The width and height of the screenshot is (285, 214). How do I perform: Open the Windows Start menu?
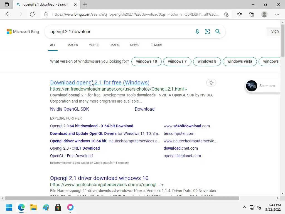pyautogui.click(x=9, y=207)
